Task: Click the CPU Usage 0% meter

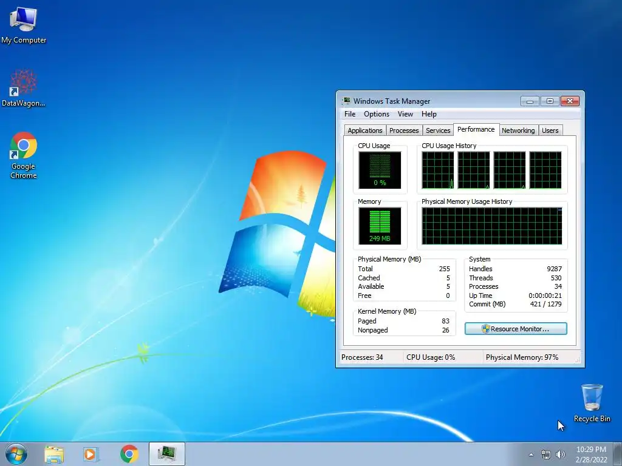Action: 380,170
